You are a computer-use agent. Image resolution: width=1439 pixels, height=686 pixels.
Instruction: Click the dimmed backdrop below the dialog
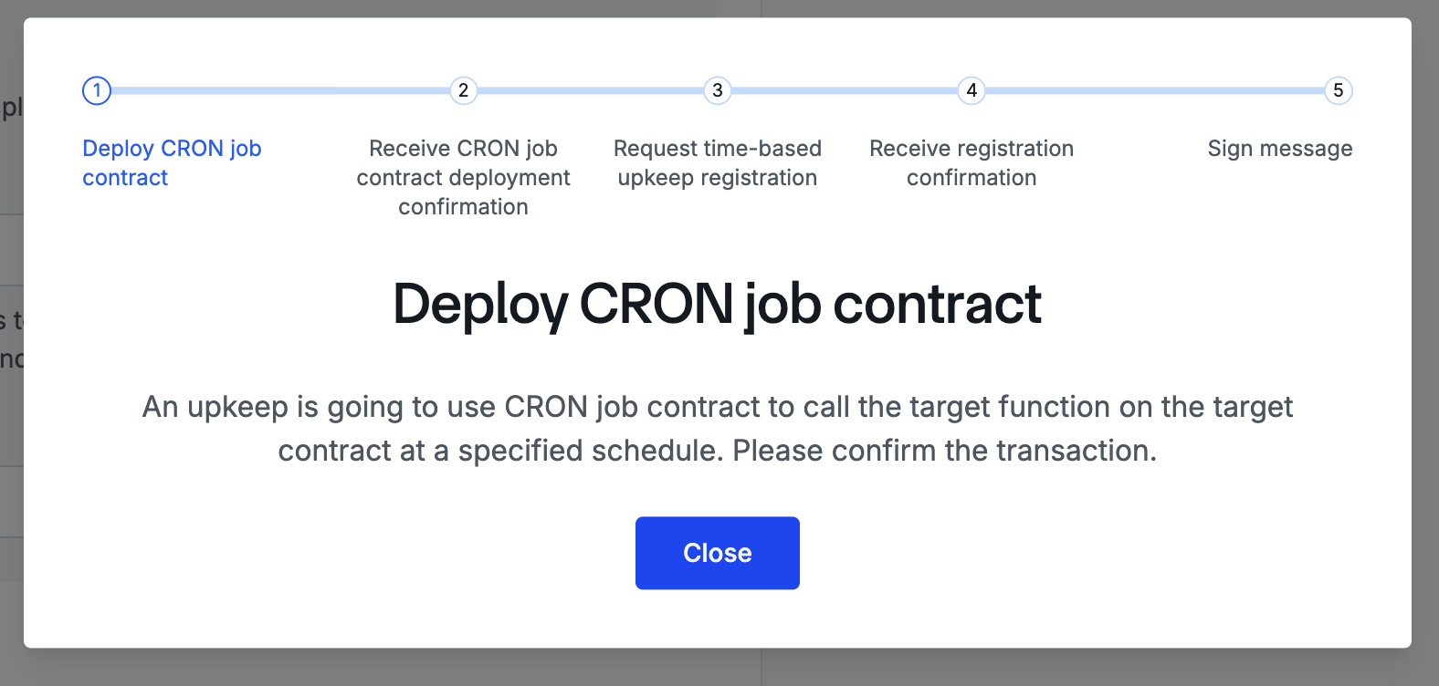[719, 668]
